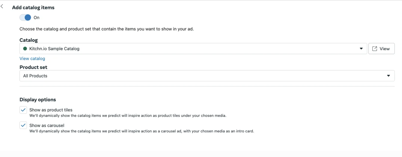Image resolution: width=402 pixels, height=157 pixels.
Task: Click the green status dot beside Kitchn.io
Action: (25, 49)
